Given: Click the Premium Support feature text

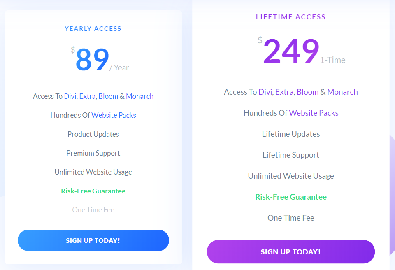Looking at the screenshot, I should [93, 153].
